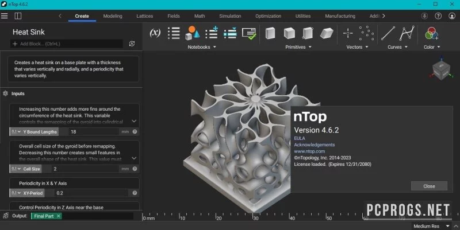
Task: Switch to the Math tab
Action: (200, 16)
